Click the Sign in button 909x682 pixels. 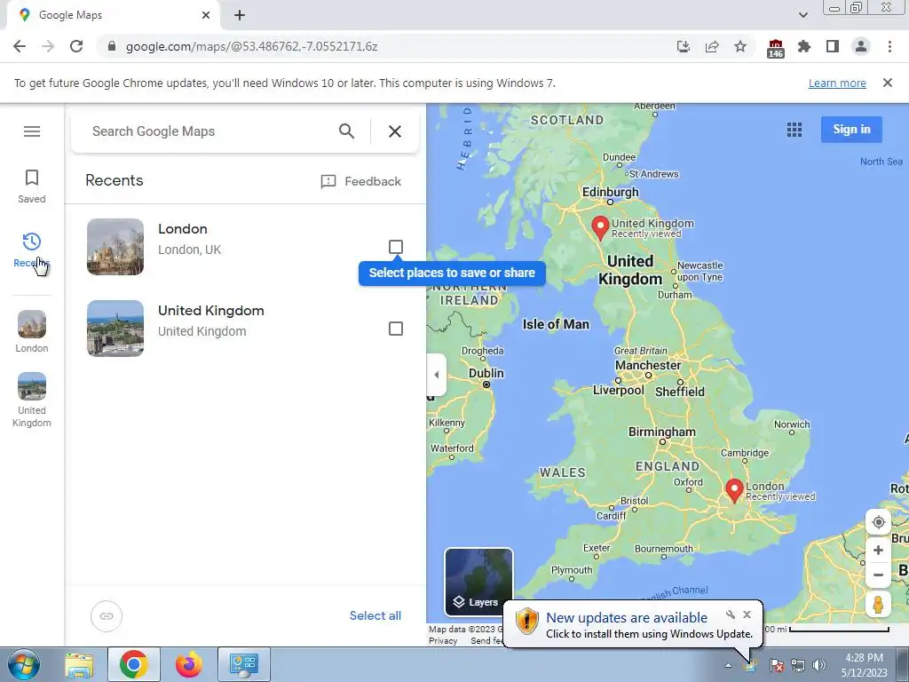pos(851,130)
